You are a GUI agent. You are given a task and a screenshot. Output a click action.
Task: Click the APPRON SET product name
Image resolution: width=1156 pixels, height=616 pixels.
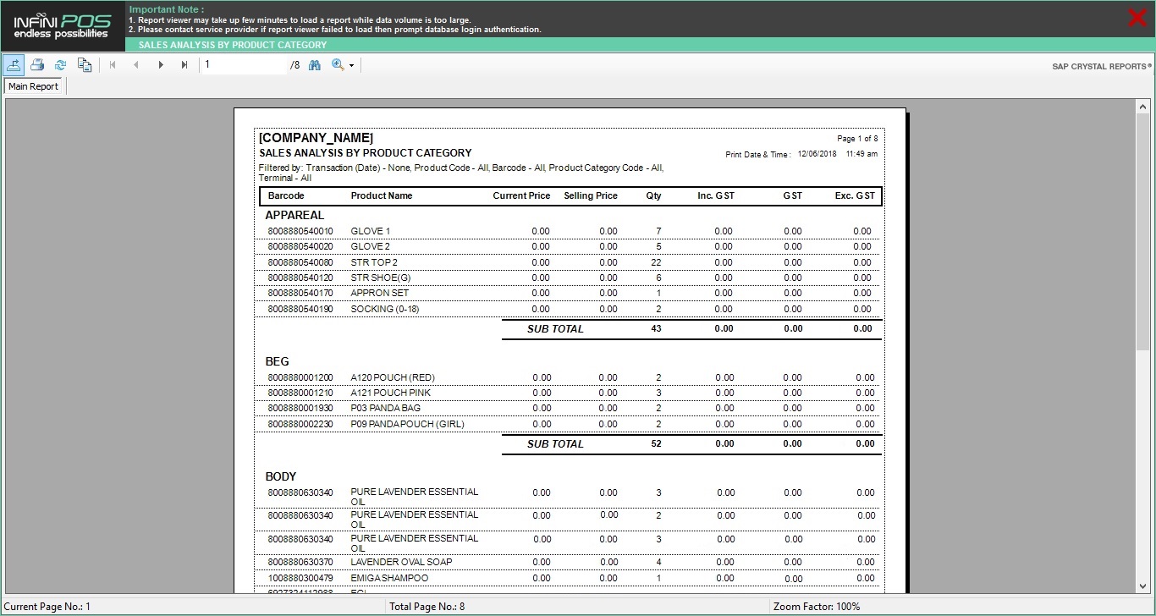coord(380,293)
